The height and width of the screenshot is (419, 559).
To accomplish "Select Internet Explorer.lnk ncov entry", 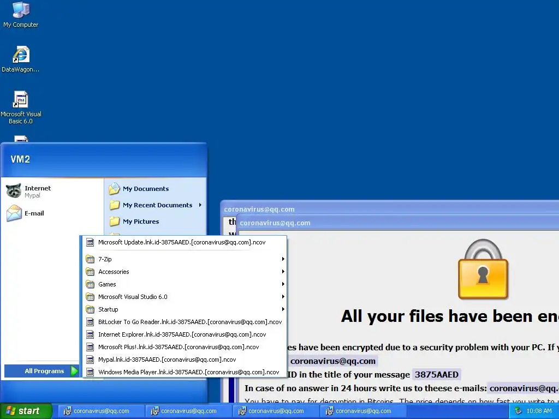I will 185,334.
